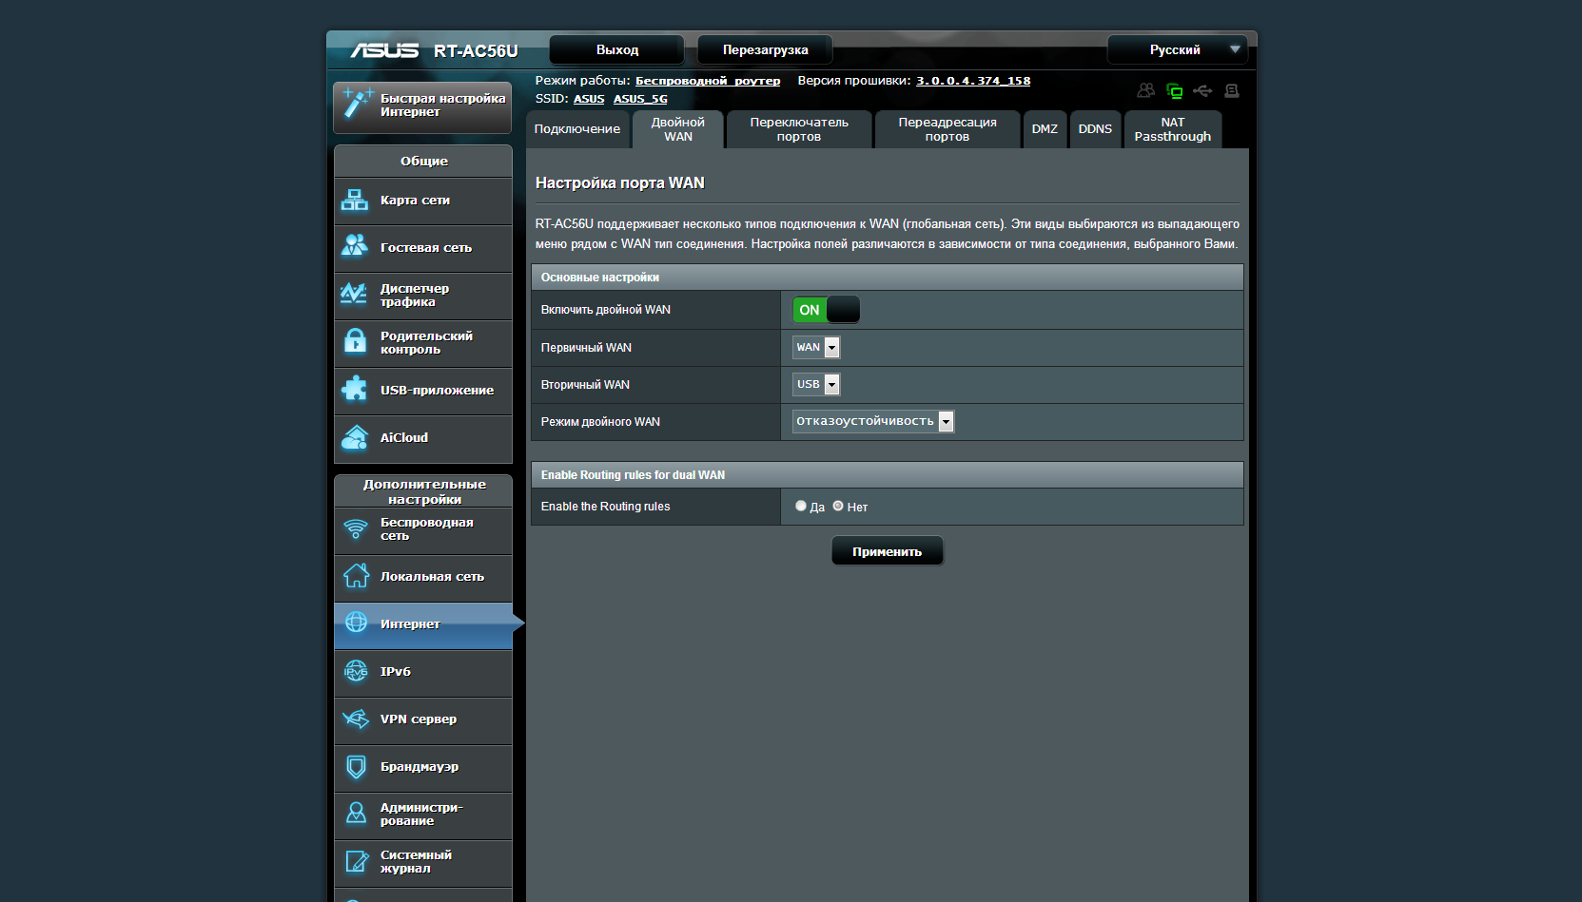Open the Первичный WAN dropdown
Image resolution: width=1582 pixels, height=902 pixels.
click(816, 347)
